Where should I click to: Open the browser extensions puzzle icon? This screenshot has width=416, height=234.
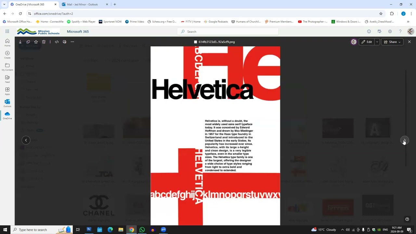pyautogui.click(x=392, y=14)
